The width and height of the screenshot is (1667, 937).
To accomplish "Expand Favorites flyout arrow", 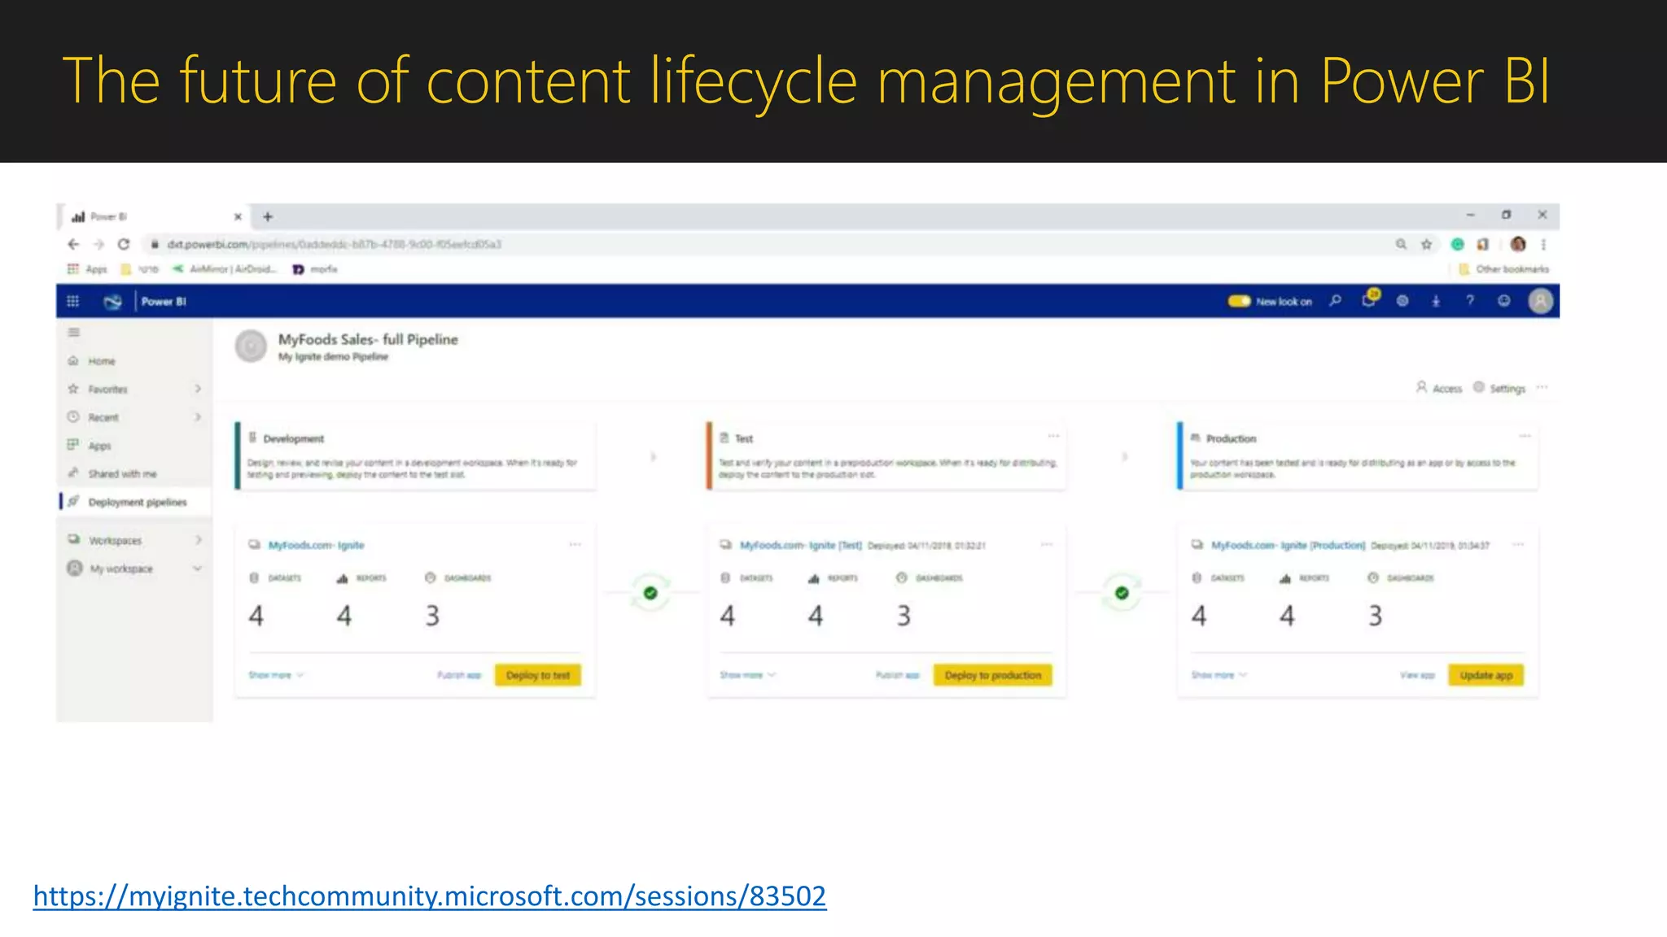I will [198, 389].
